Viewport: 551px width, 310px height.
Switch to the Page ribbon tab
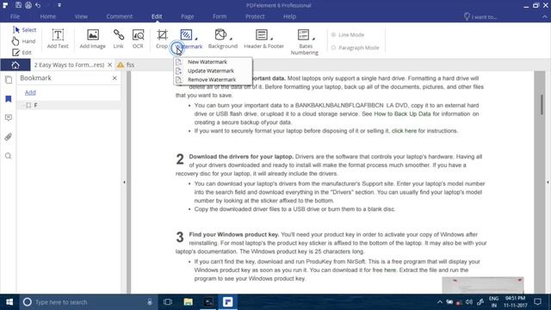(x=188, y=16)
